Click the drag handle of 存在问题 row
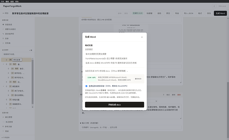229x140 pixels. (6, 100)
